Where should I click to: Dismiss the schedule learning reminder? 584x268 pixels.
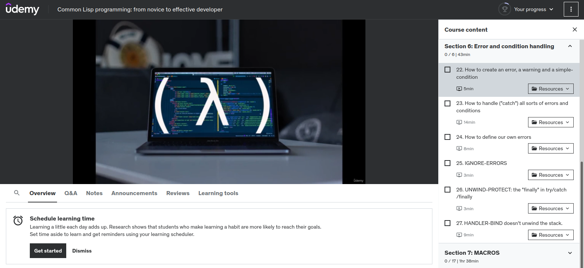coord(82,251)
